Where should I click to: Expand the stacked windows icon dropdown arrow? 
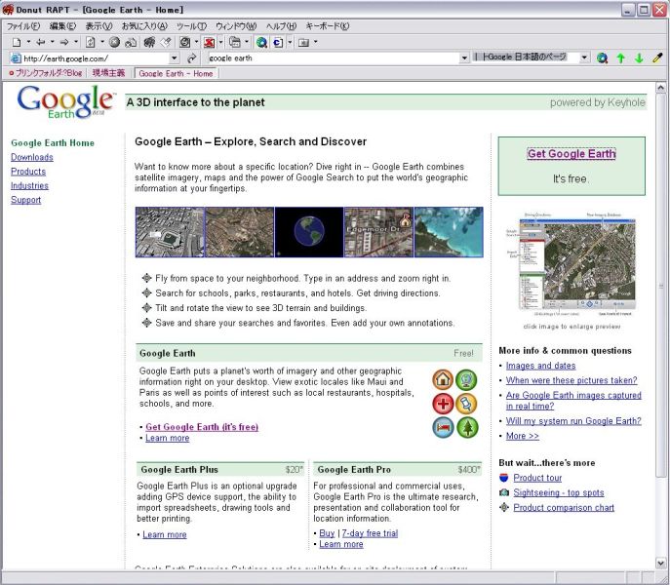pyautogui.click(x=247, y=42)
